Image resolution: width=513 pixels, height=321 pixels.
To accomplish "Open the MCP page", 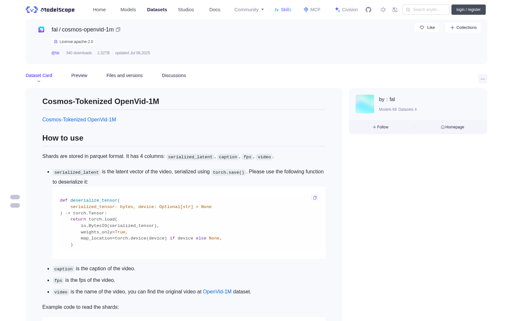I will (312, 10).
